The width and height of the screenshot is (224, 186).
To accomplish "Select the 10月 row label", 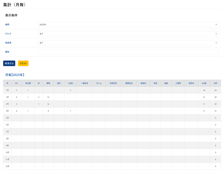I will [x=8, y=152].
